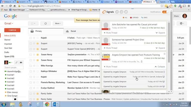Click the Signals logo in the popup header
The width and height of the screenshot is (191, 107).
pyautogui.click(x=108, y=12)
